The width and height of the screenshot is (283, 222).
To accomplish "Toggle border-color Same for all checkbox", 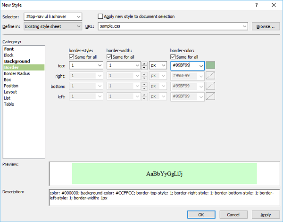I will [x=173, y=57].
